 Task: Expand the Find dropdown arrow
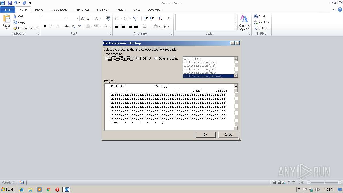point(267,16)
